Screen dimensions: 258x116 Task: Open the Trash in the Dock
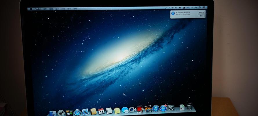(x=190, y=107)
